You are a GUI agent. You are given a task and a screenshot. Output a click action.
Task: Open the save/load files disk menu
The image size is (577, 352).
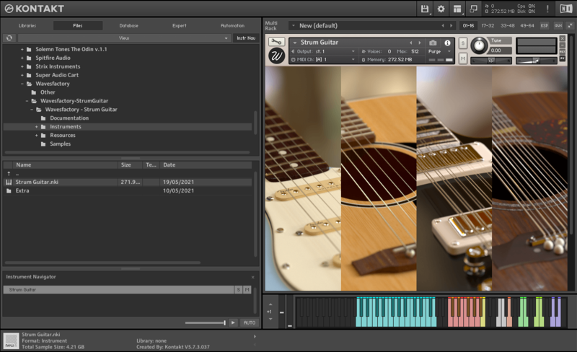[426, 9]
